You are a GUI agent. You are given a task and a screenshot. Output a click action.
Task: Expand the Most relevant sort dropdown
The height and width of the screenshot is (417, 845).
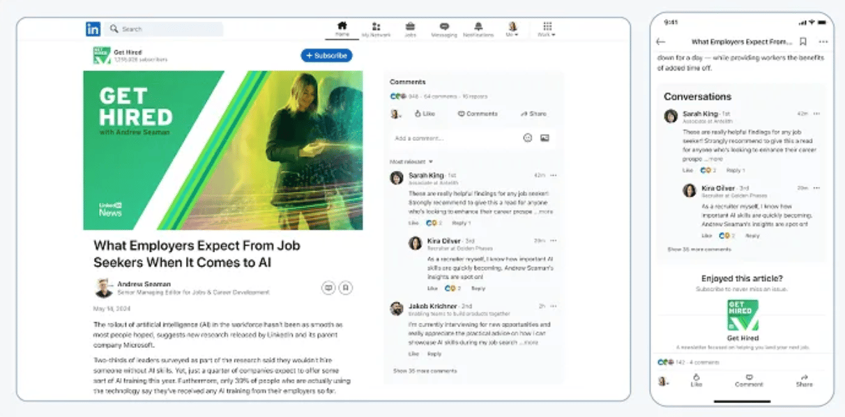pyautogui.click(x=411, y=161)
